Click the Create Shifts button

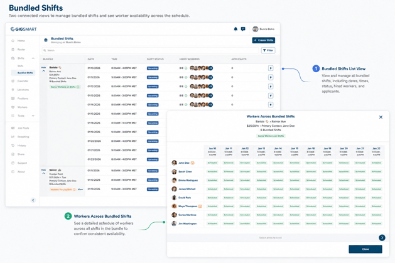pos(264,40)
